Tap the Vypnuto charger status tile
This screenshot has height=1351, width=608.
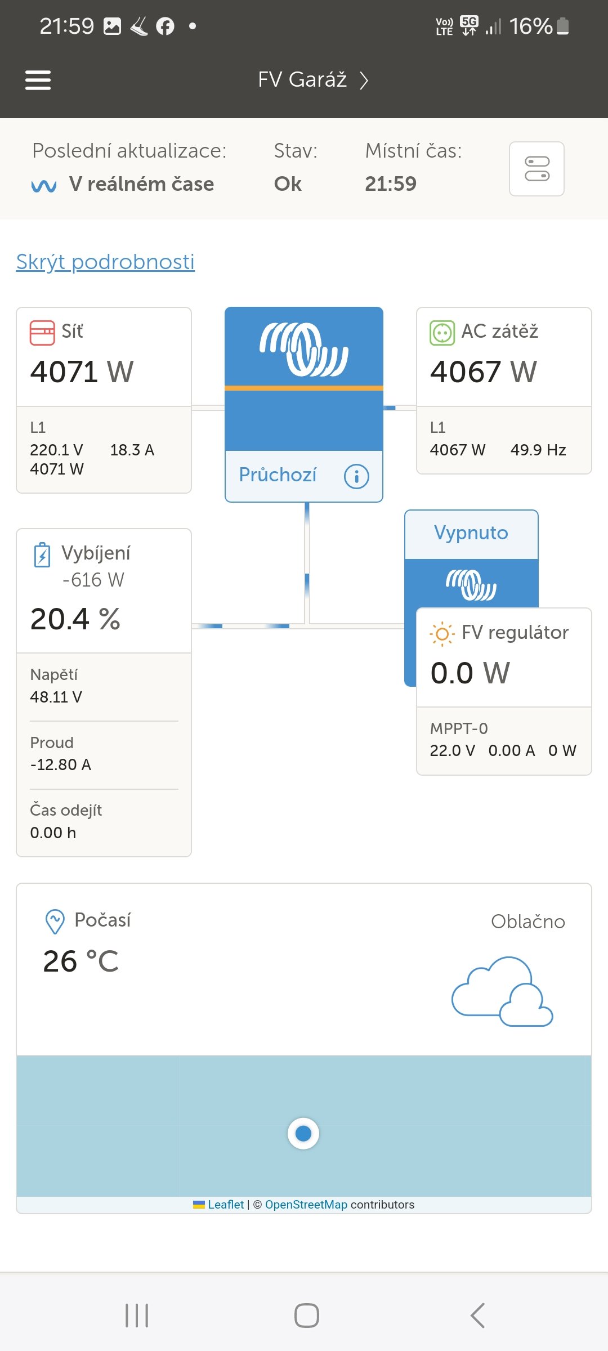(471, 533)
